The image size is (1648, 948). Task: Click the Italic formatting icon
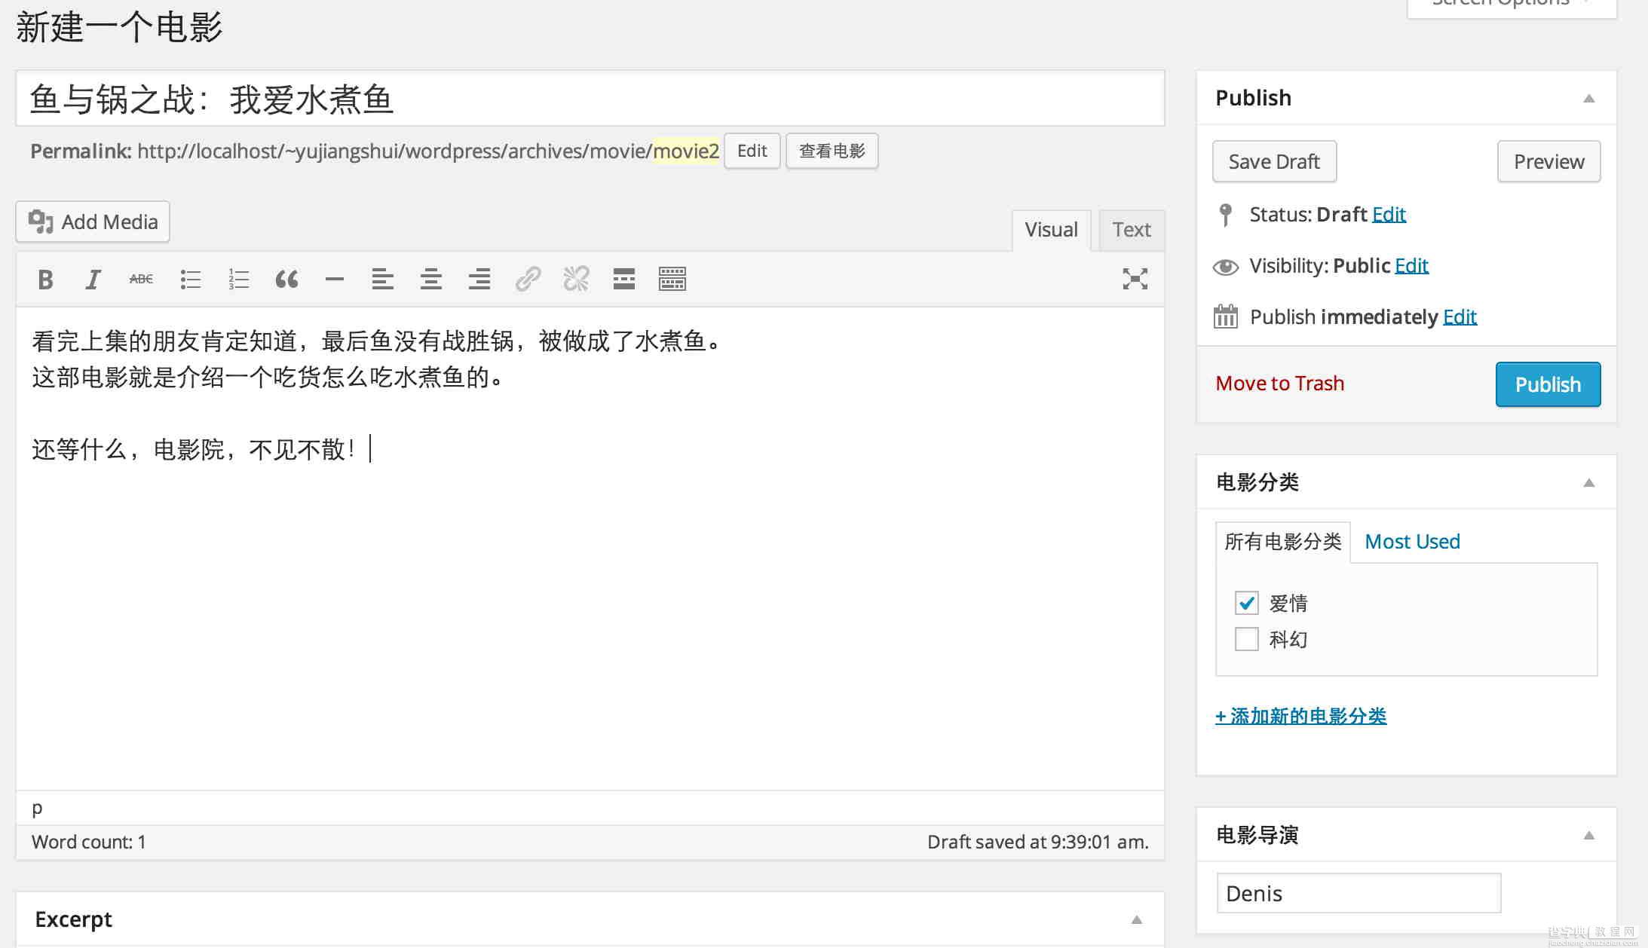(x=93, y=280)
